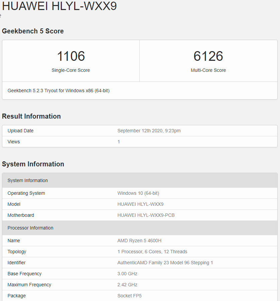Click the Topology label
280x301 pixels.
pyautogui.click(x=17, y=252)
